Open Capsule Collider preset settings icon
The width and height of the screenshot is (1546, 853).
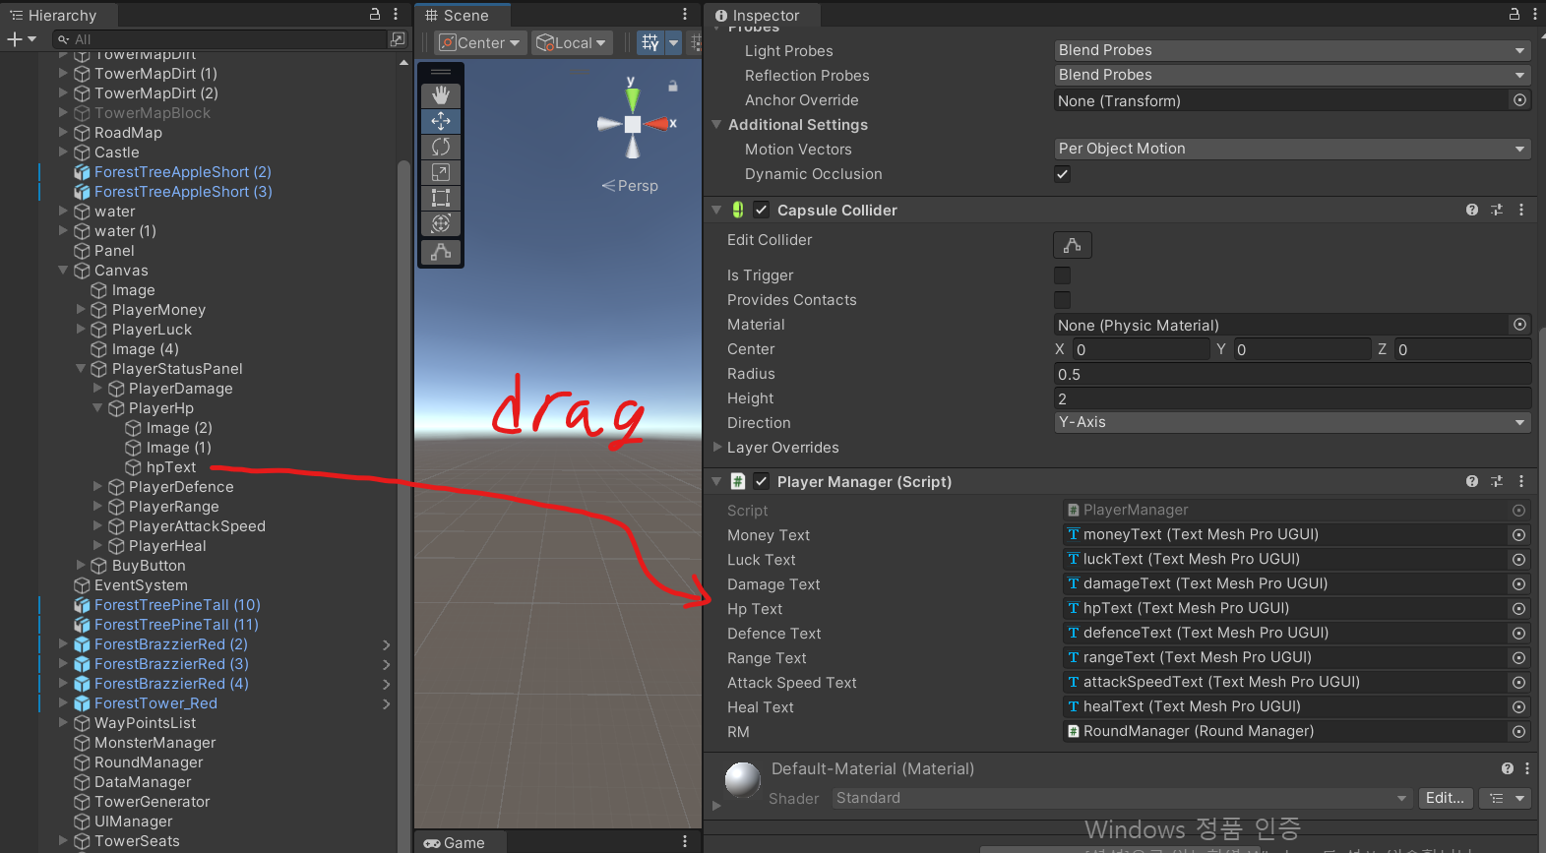1497,210
